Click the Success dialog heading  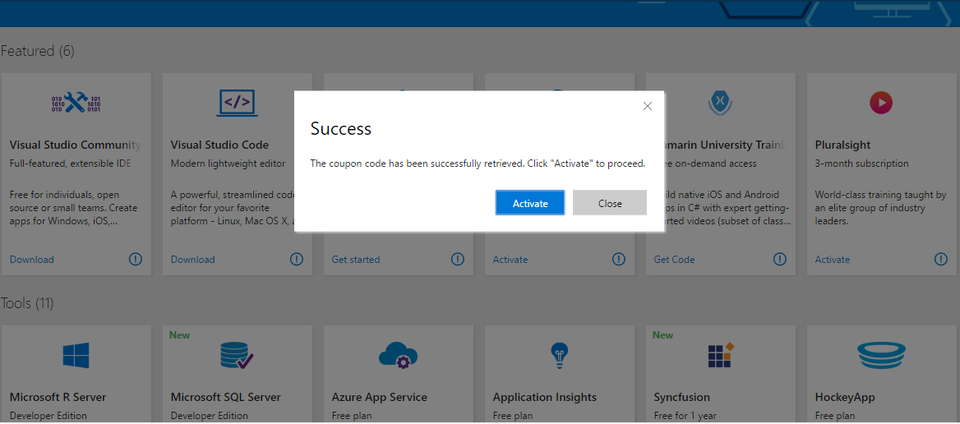341,128
